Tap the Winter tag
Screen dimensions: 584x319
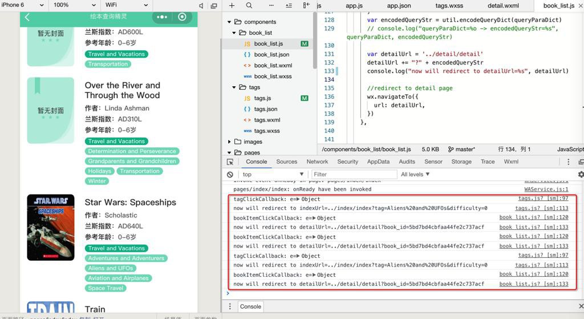97,181
